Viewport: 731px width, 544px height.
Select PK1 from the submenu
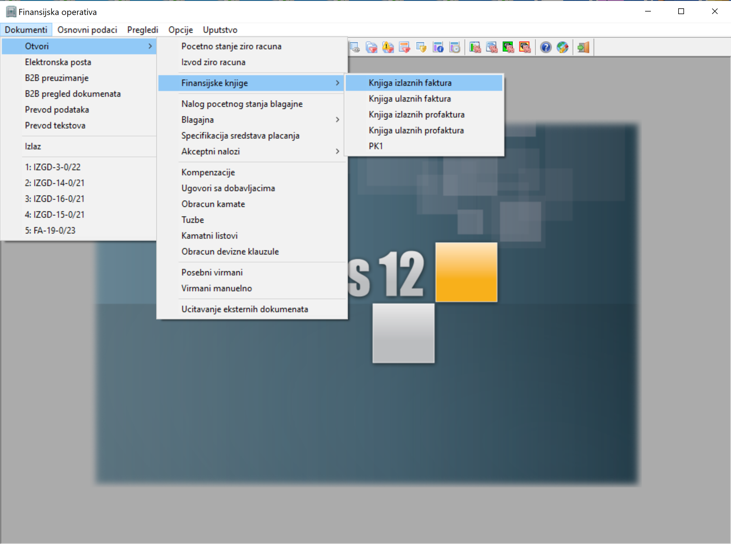click(375, 146)
